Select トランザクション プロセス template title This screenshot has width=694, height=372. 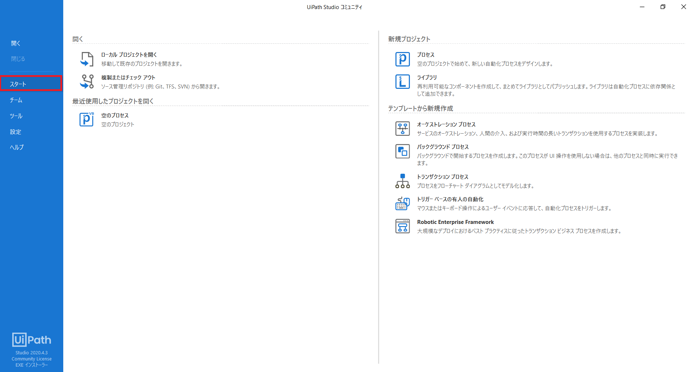click(x=443, y=177)
